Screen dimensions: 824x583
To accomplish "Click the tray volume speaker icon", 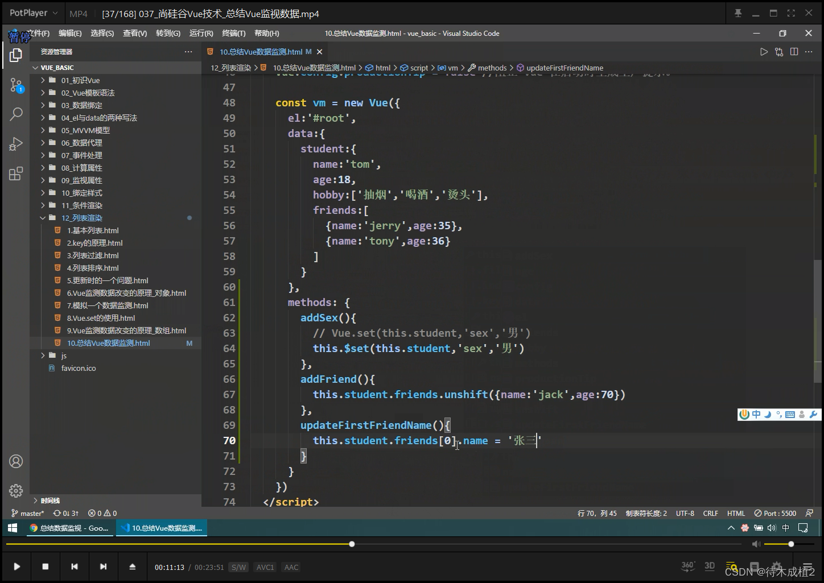I will tap(772, 528).
